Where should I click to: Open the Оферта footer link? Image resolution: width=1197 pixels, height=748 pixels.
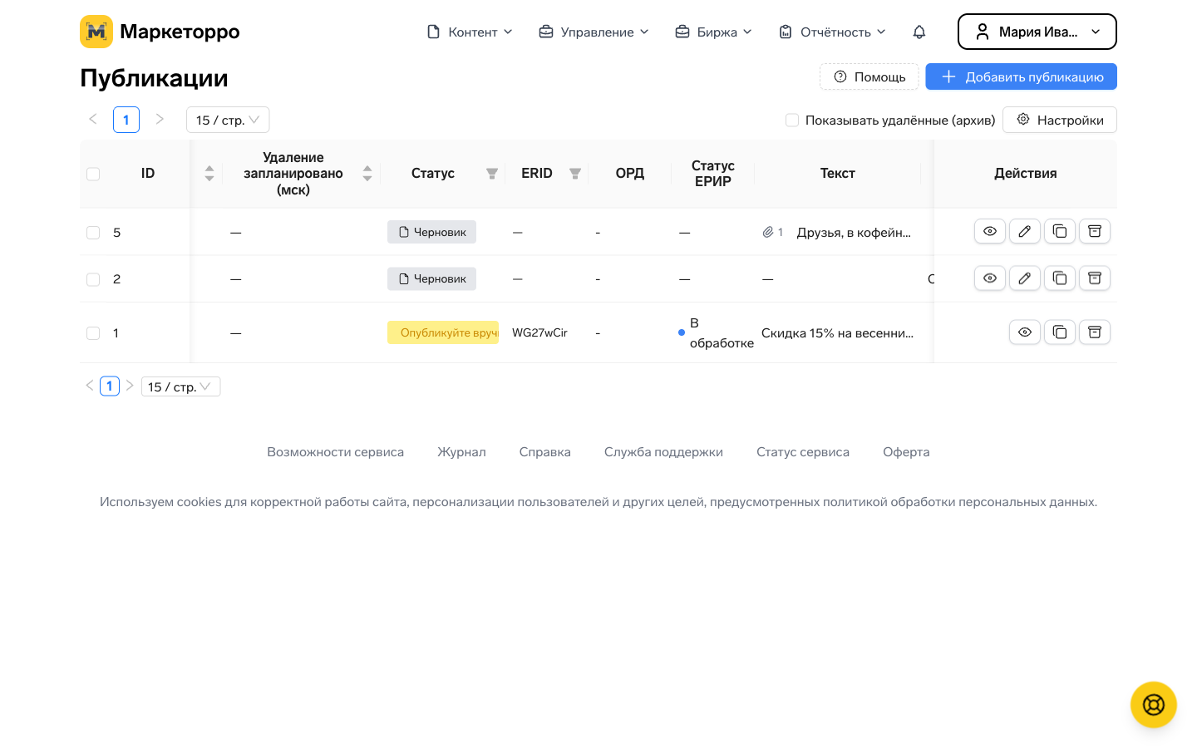click(906, 452)
